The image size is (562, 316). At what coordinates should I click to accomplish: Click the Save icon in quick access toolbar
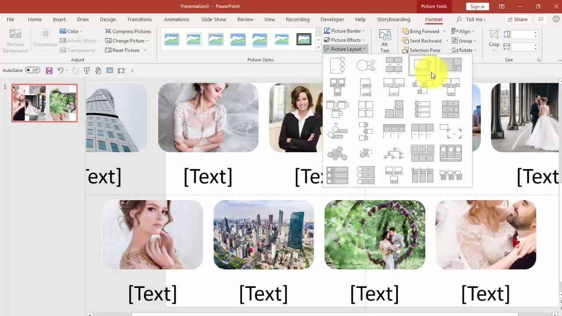pos(49,70)
